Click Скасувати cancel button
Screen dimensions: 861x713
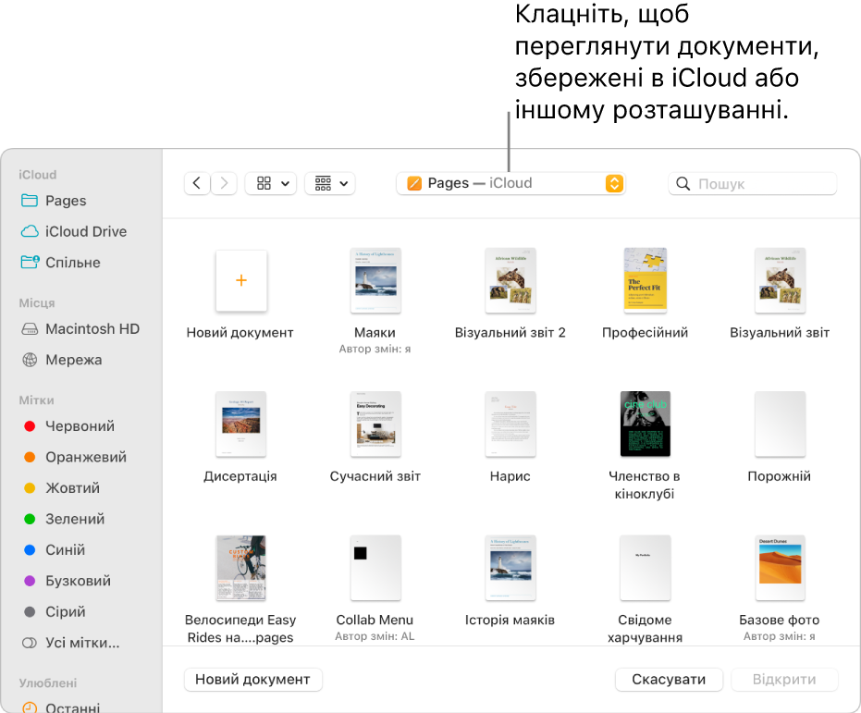click(669, 680)
